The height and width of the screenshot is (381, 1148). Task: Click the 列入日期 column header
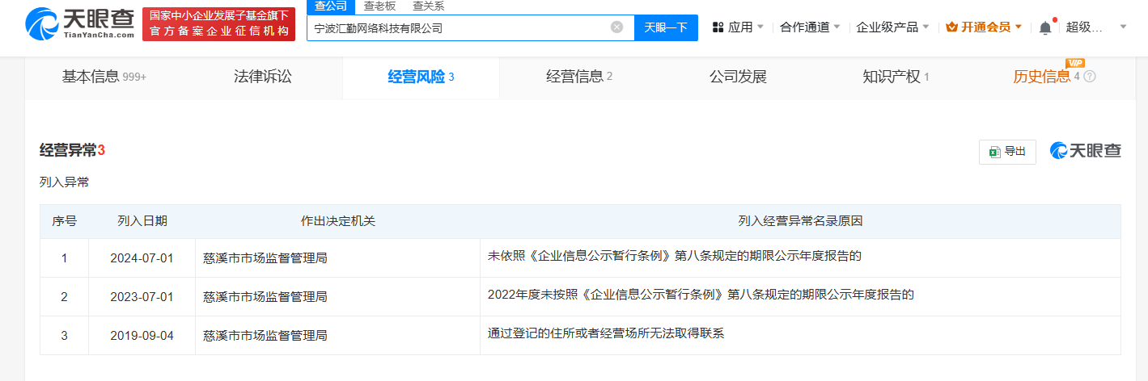[142, 221]
